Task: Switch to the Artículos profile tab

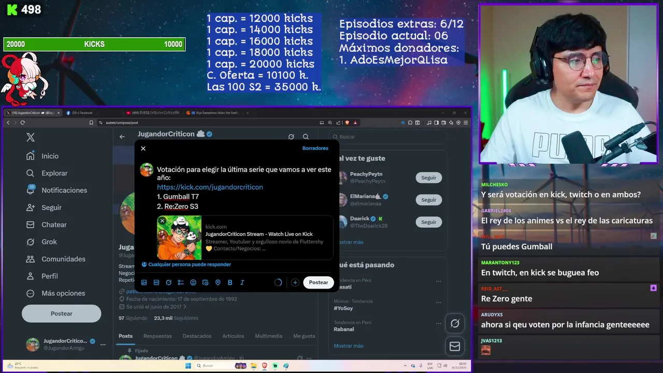Action: [x=233, y=336]
